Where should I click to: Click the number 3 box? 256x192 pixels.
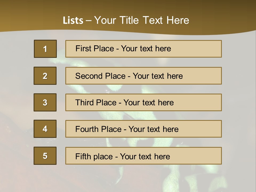pyautogui.click(x=45, y=102)
